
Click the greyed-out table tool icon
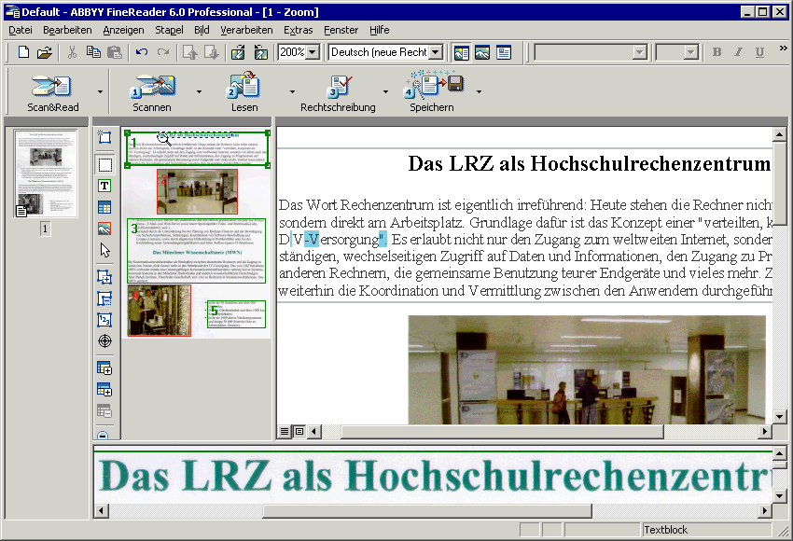coord(104,411)
